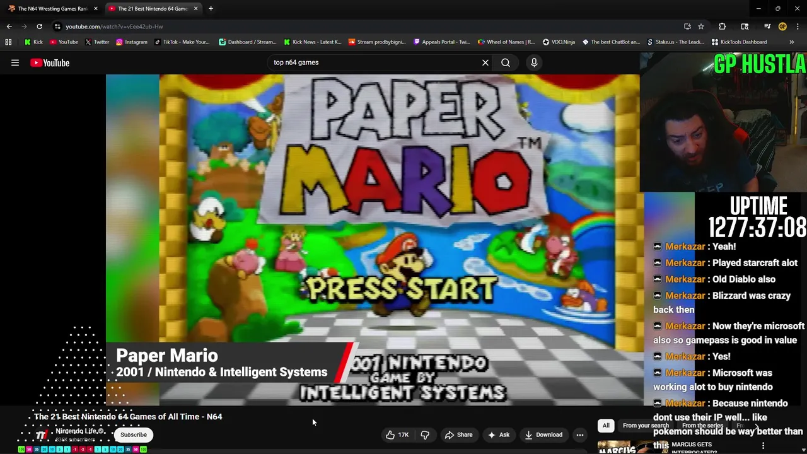Viewport: 807px width, 454px height.
Task: Click the 17K like count
Action: pos(403,434)
